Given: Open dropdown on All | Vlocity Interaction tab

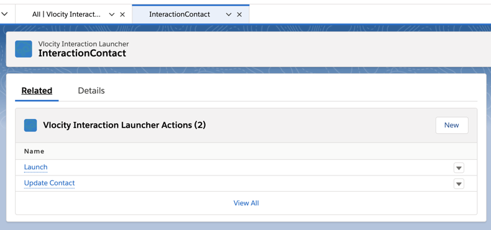Looking at the screenshot, I should tap(111, 14).
